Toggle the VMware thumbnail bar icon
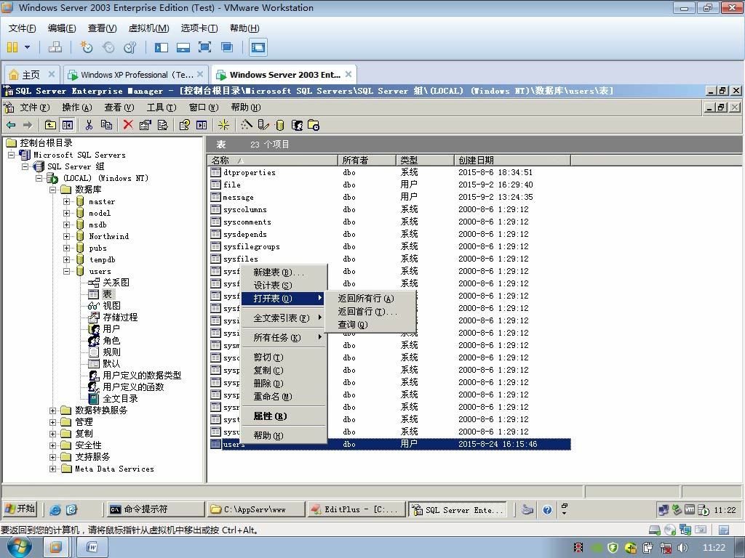 click(x=183, y=47)
